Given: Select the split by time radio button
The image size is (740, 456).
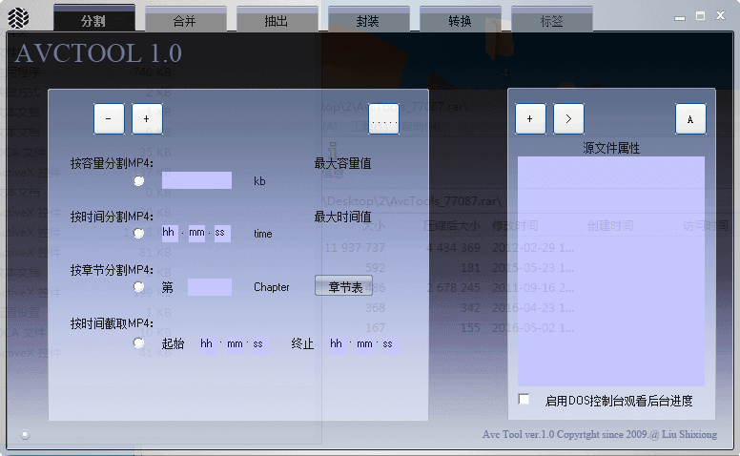Looking at the screenshot, I should pos(139,234).
